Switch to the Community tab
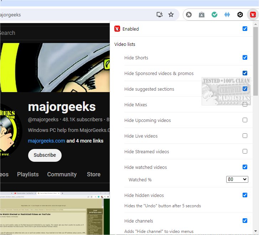The width and height of the screenshot is (259, 235). pos(62,174)
